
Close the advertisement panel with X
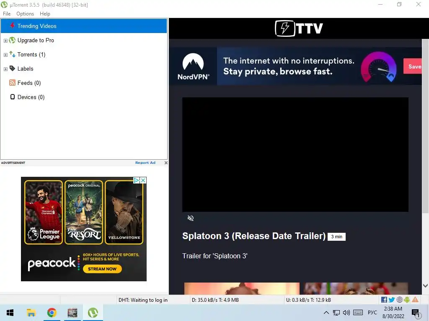166,163
